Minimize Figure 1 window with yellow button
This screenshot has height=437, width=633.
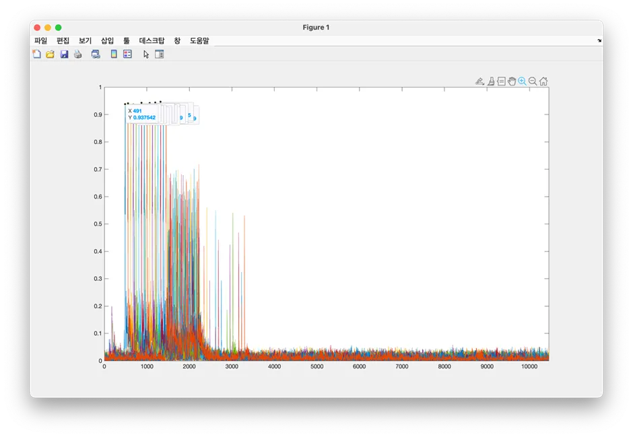pyautogui.click(x=48, y=28)
